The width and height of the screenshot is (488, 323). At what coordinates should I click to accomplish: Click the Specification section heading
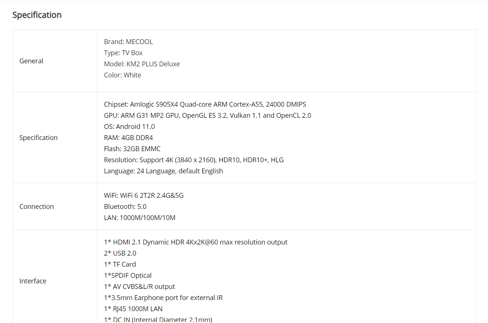(37, 15)
